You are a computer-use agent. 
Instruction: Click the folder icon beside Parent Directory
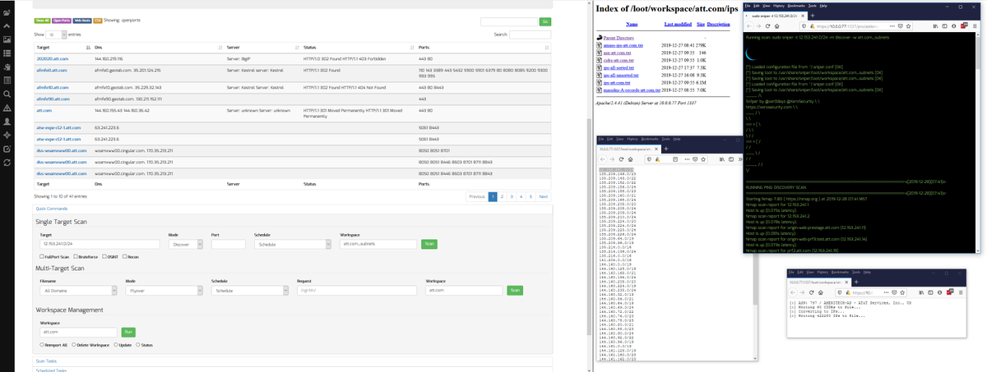[599, 38]
